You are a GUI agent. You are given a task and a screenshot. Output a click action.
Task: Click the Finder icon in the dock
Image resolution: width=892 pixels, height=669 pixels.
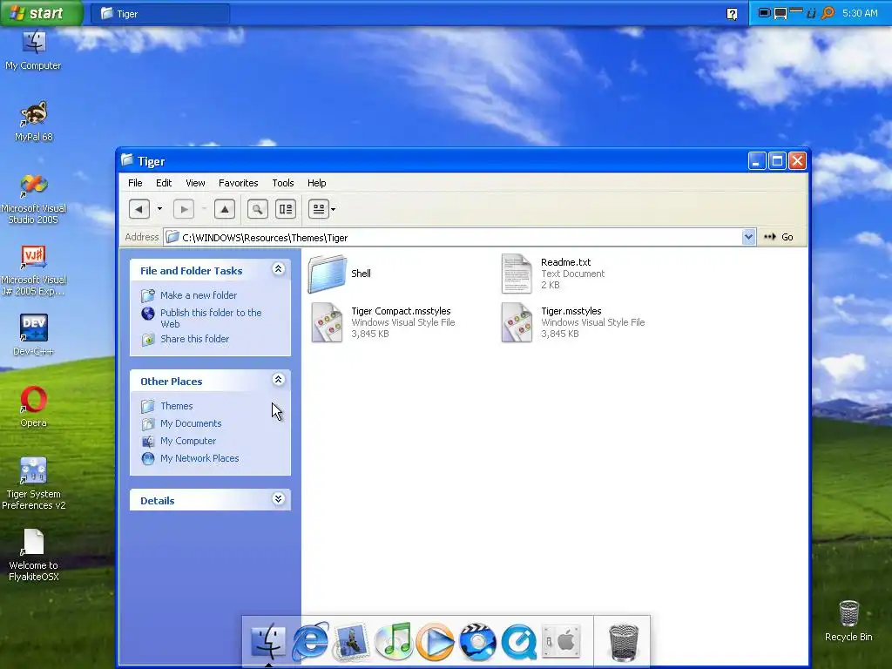pyautogui.click(x=268, y=642)
